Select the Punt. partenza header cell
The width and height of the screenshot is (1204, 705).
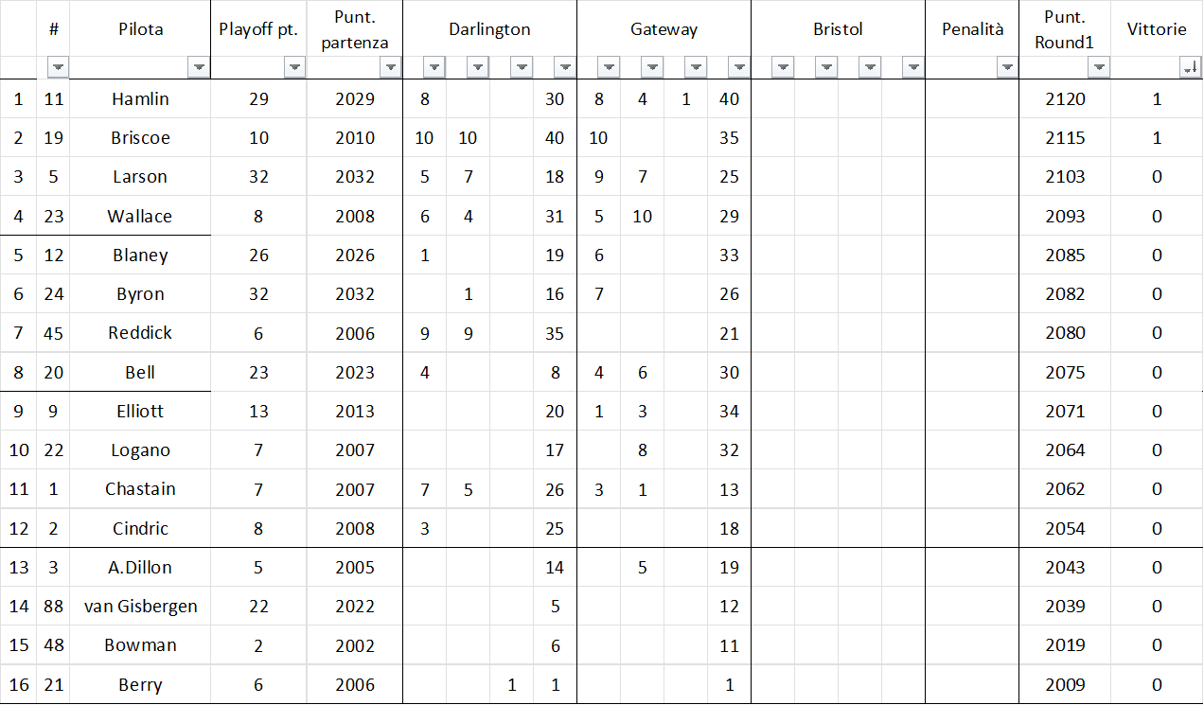(x=355, y=29)
